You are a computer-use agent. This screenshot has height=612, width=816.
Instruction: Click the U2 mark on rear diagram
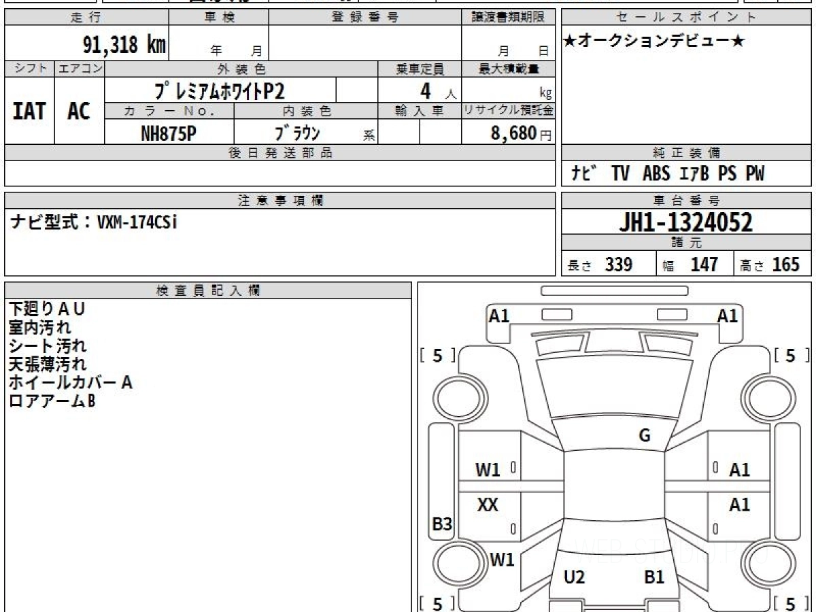pos(575,577)
